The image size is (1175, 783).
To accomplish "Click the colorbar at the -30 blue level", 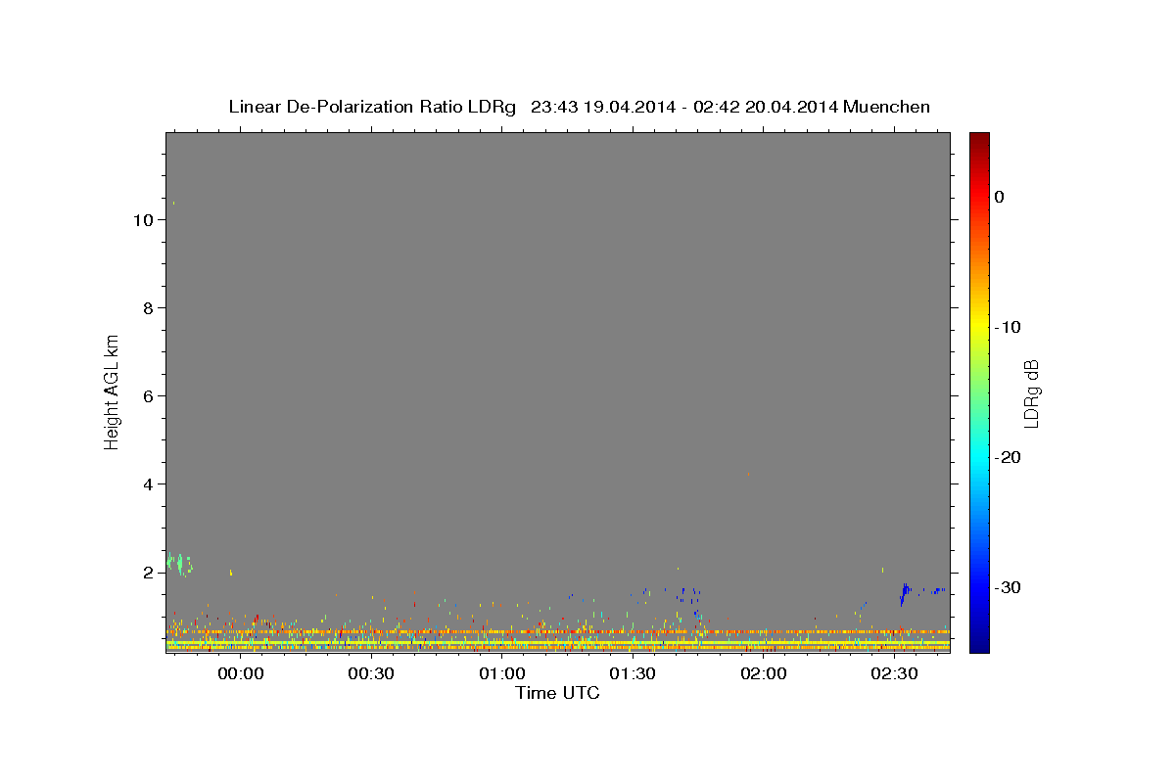I will (979, 587).
